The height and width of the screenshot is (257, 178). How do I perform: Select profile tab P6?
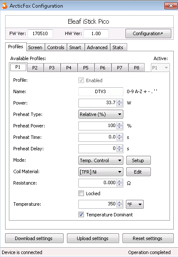coord(103,68)
